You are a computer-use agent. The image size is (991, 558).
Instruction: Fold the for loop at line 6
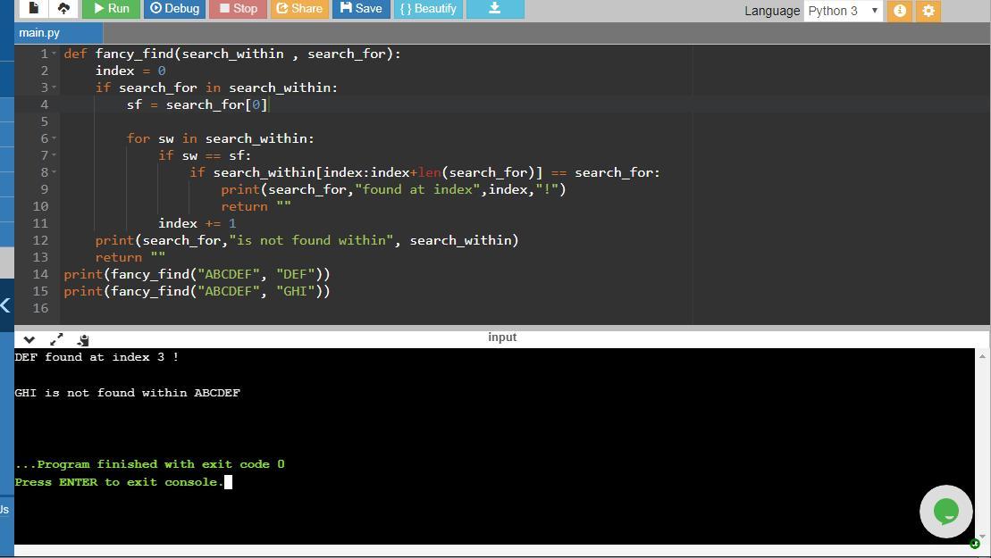(55, 139)
